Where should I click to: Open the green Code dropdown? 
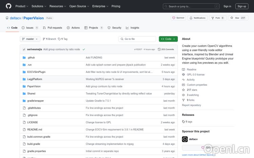[x=168, y=39]
